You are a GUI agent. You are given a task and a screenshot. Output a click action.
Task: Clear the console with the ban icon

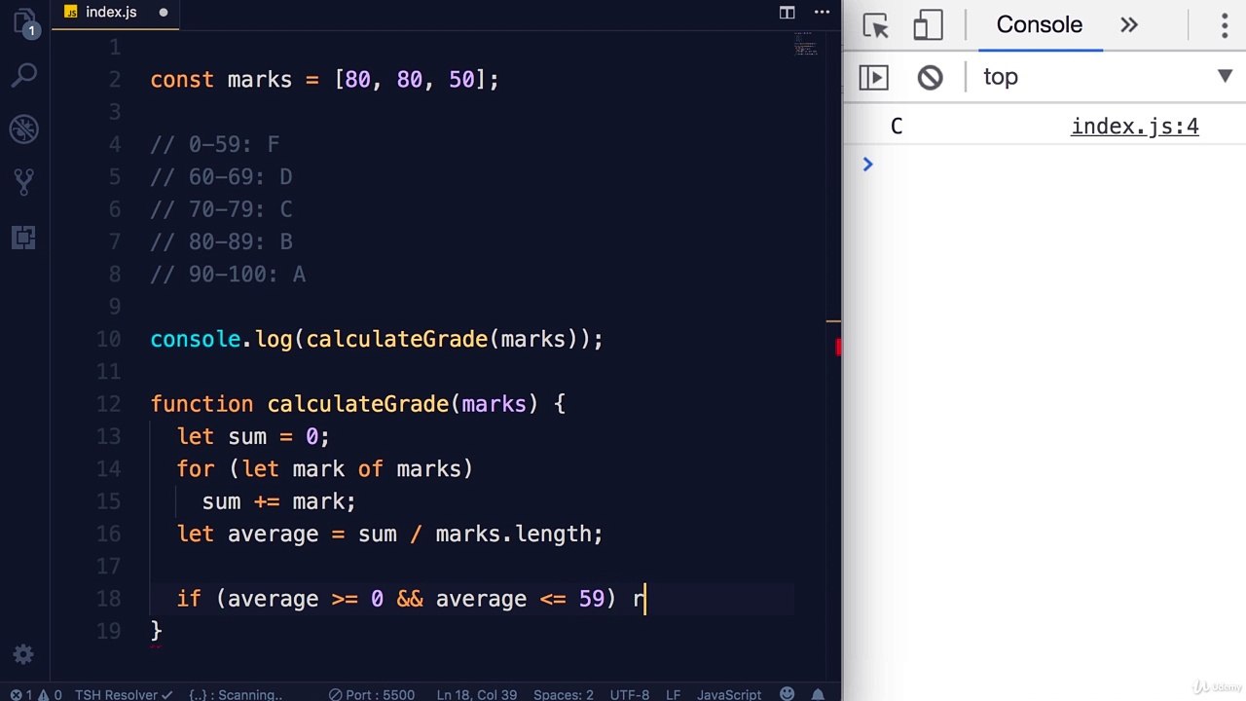(930, 77)
